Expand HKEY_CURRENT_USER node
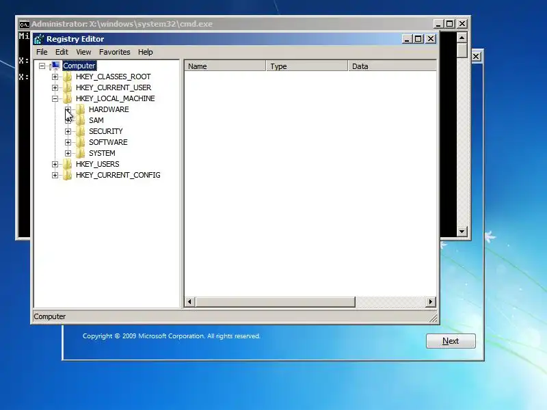The width and height of the screenshot is (547, 410). (x=55, y=87)
